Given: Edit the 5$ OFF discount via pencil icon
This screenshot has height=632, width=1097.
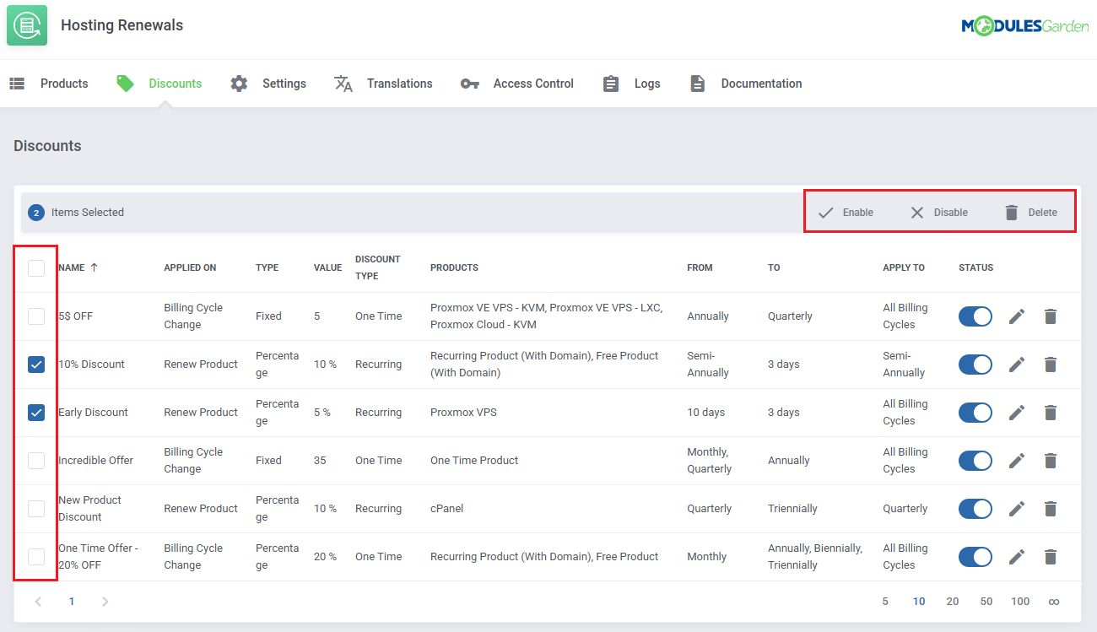Looking at the screenshot, I should tap(1017, 316).
